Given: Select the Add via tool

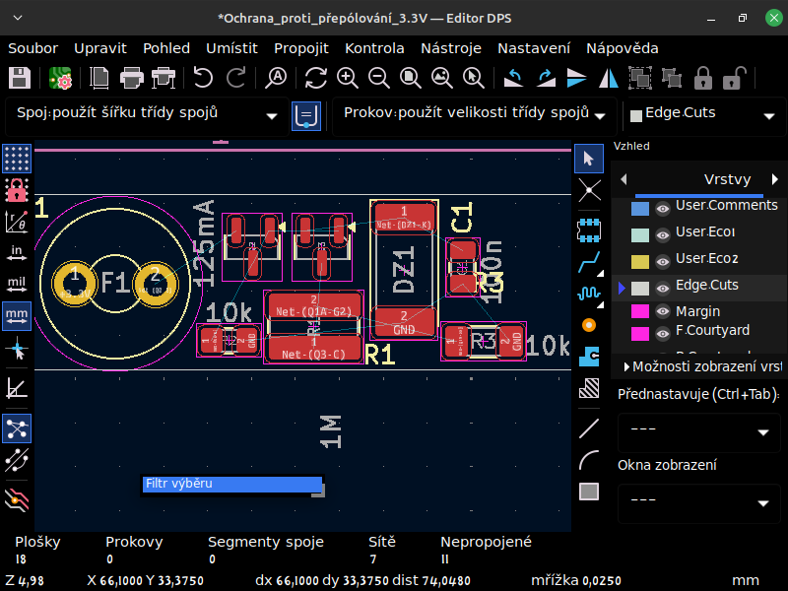Looking at the screenshot, I should click(589, 324).
